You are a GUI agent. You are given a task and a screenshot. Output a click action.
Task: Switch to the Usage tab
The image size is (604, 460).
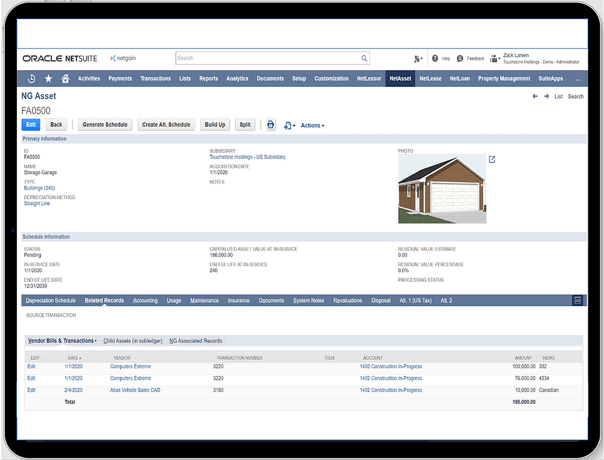pyautogui.click(x=174, y=301)
